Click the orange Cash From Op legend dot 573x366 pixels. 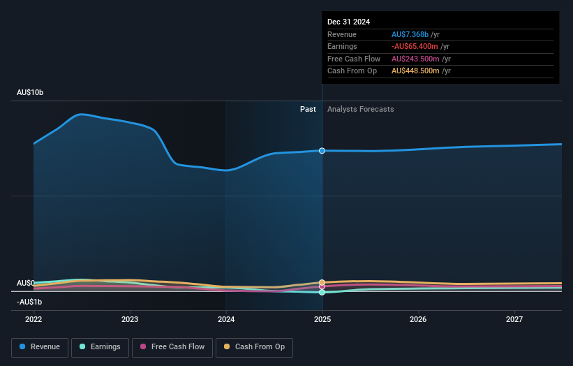227,346
